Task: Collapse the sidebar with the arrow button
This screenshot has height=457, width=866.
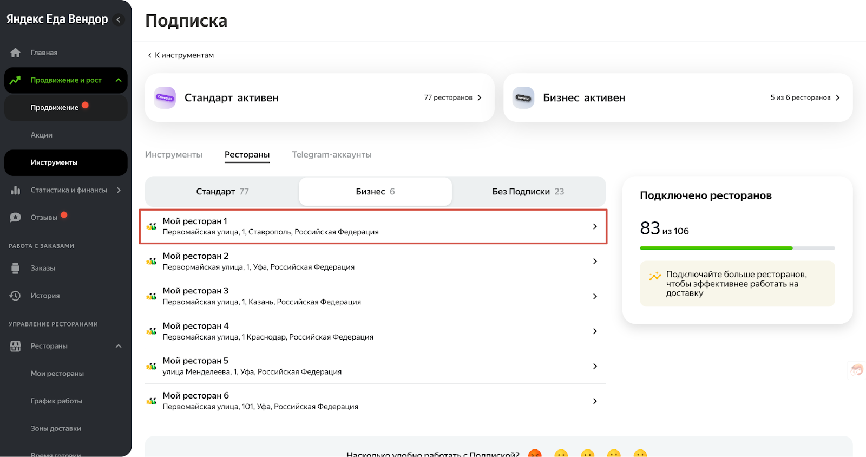Action: coord(119,19)
